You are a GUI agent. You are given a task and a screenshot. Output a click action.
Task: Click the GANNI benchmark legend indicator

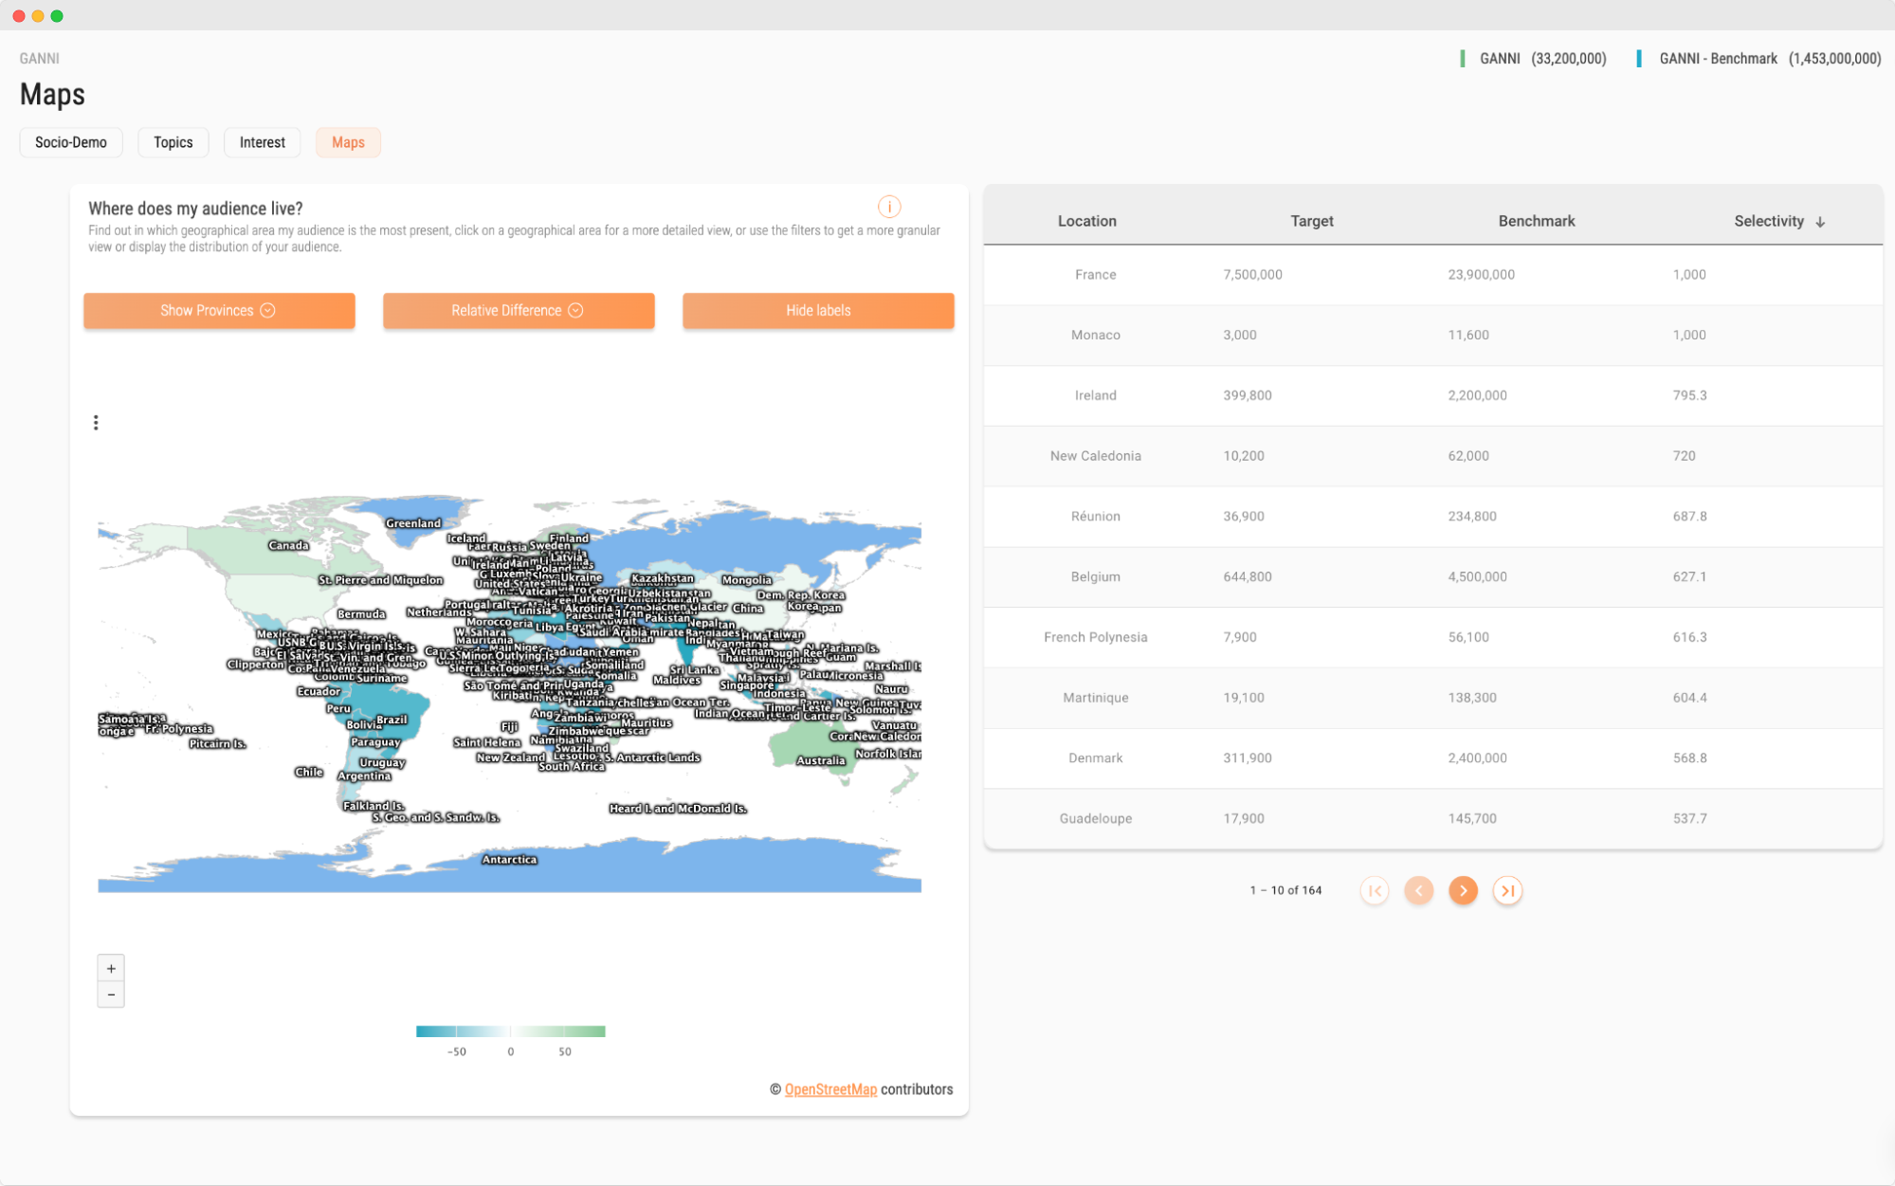click(1638, 58)
